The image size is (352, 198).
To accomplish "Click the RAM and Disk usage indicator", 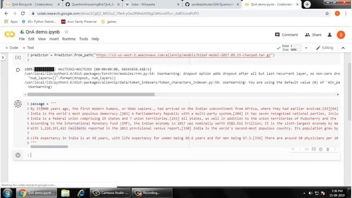I will click(292, 48).
